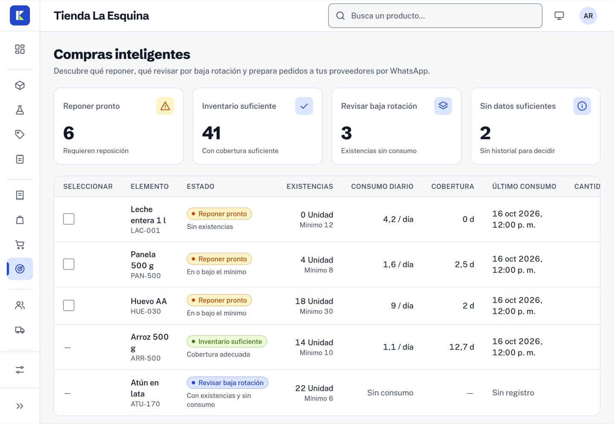
Task: Open the shopping bag icon in sidebar
Action: [x=20, y=220]
